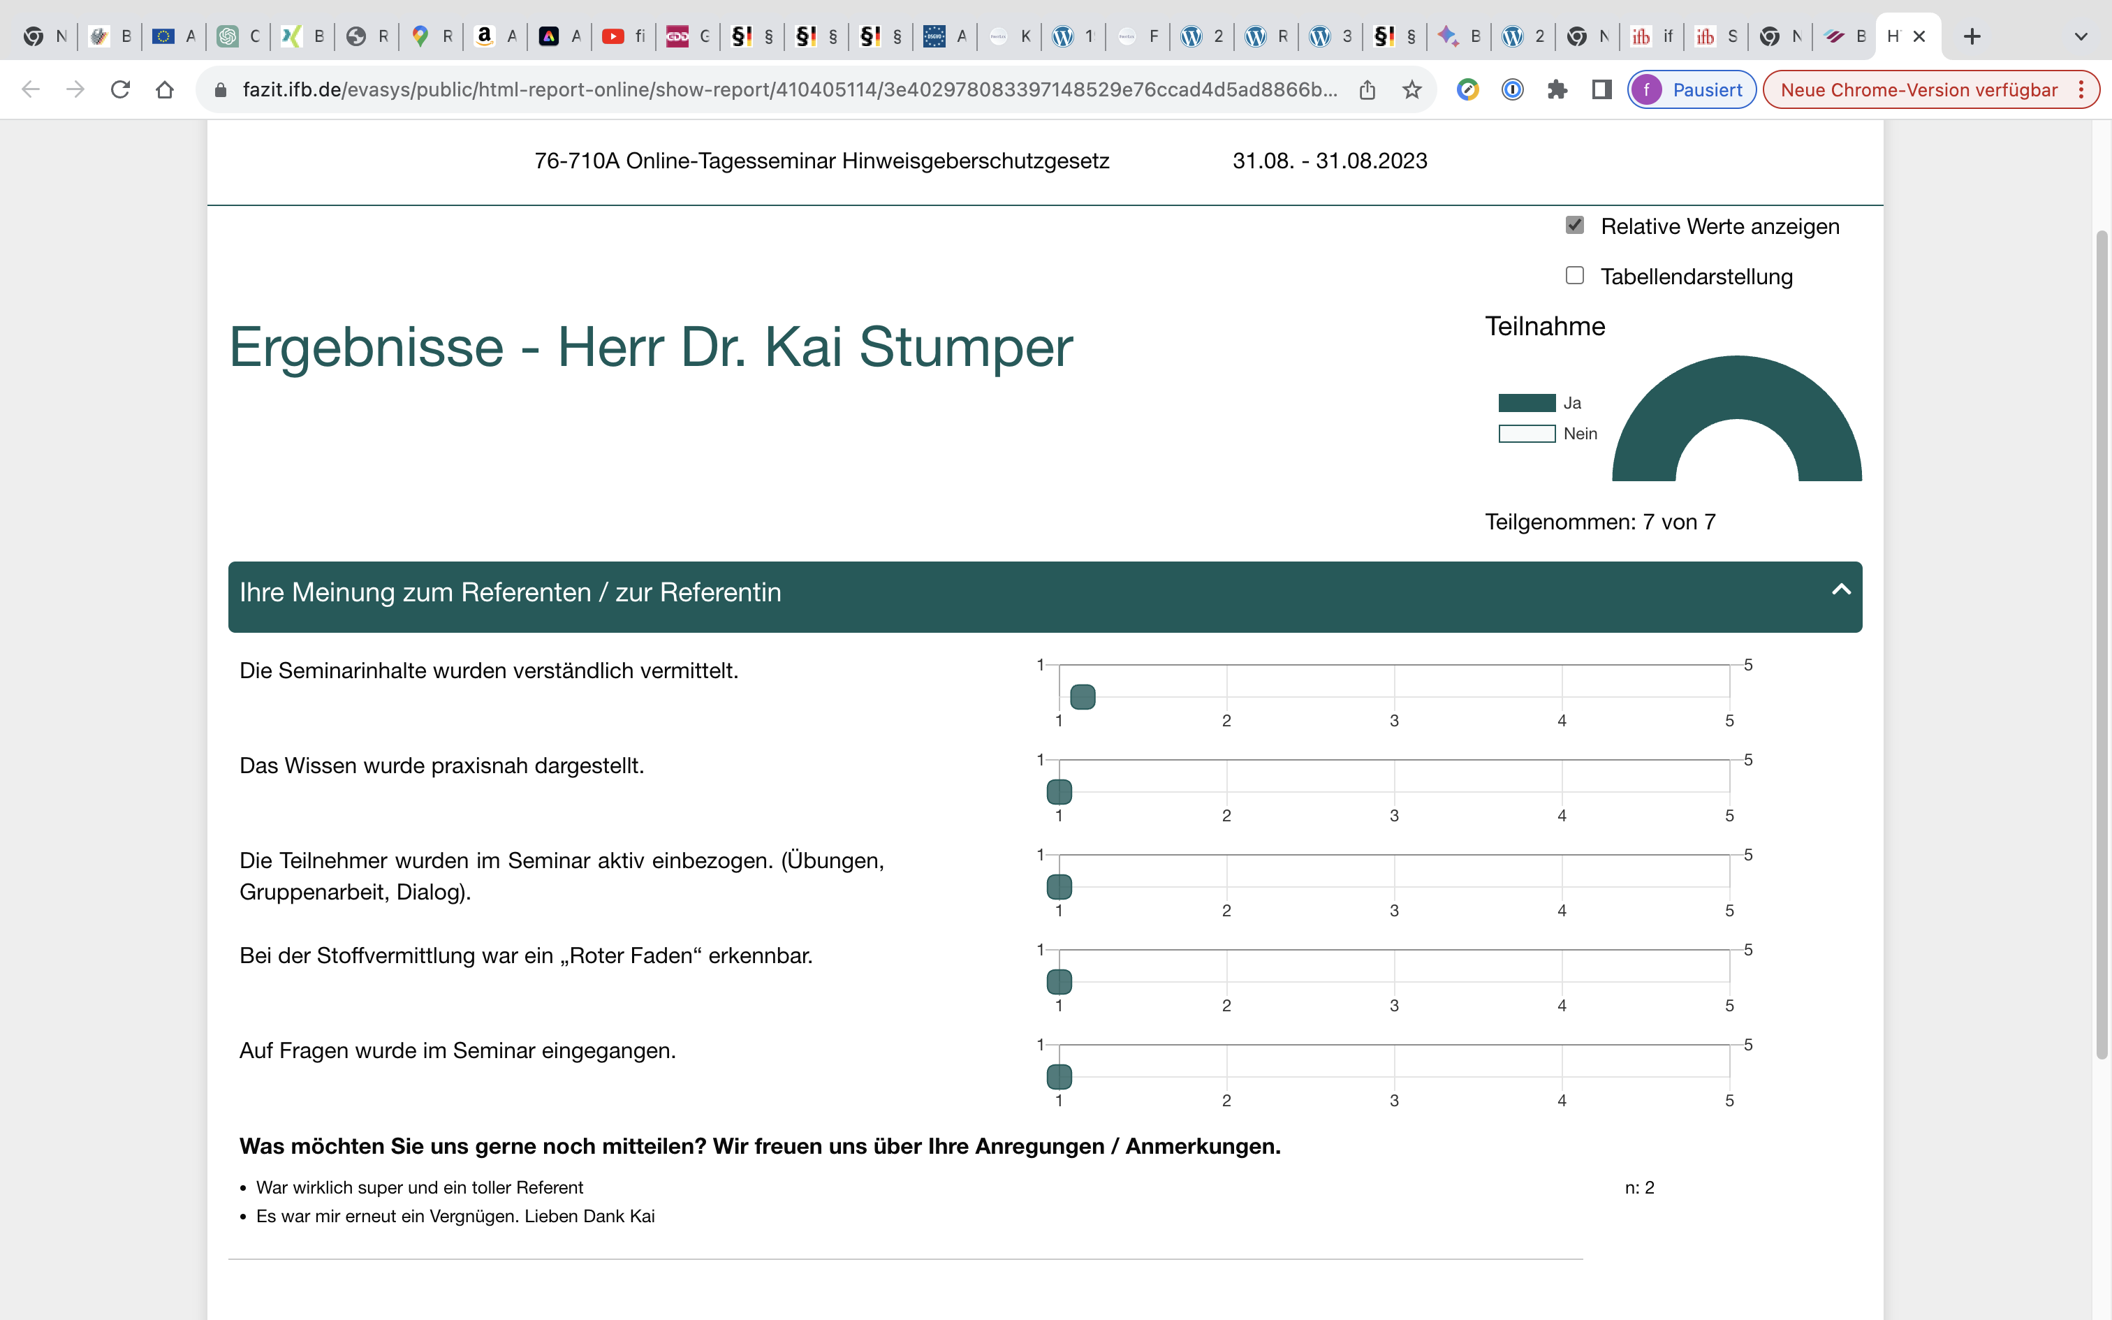Viewport: 2112px width, 1320px height.
Task: Switch to the WordPress tab labeled R
Action: (x=1266, y=36)
